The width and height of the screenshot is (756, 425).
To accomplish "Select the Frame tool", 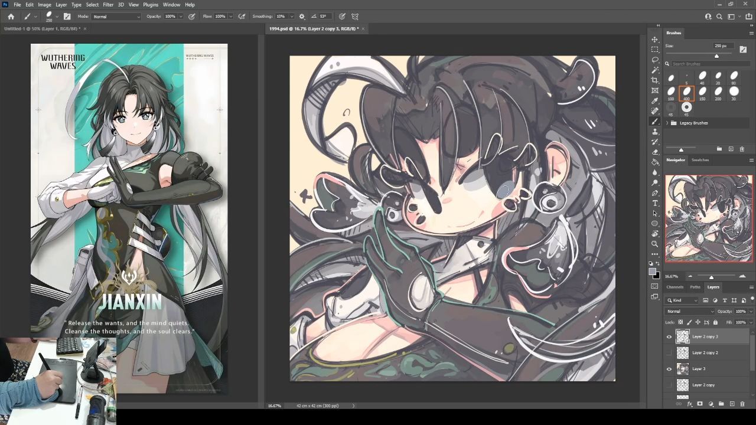I will tap(655, 90).
